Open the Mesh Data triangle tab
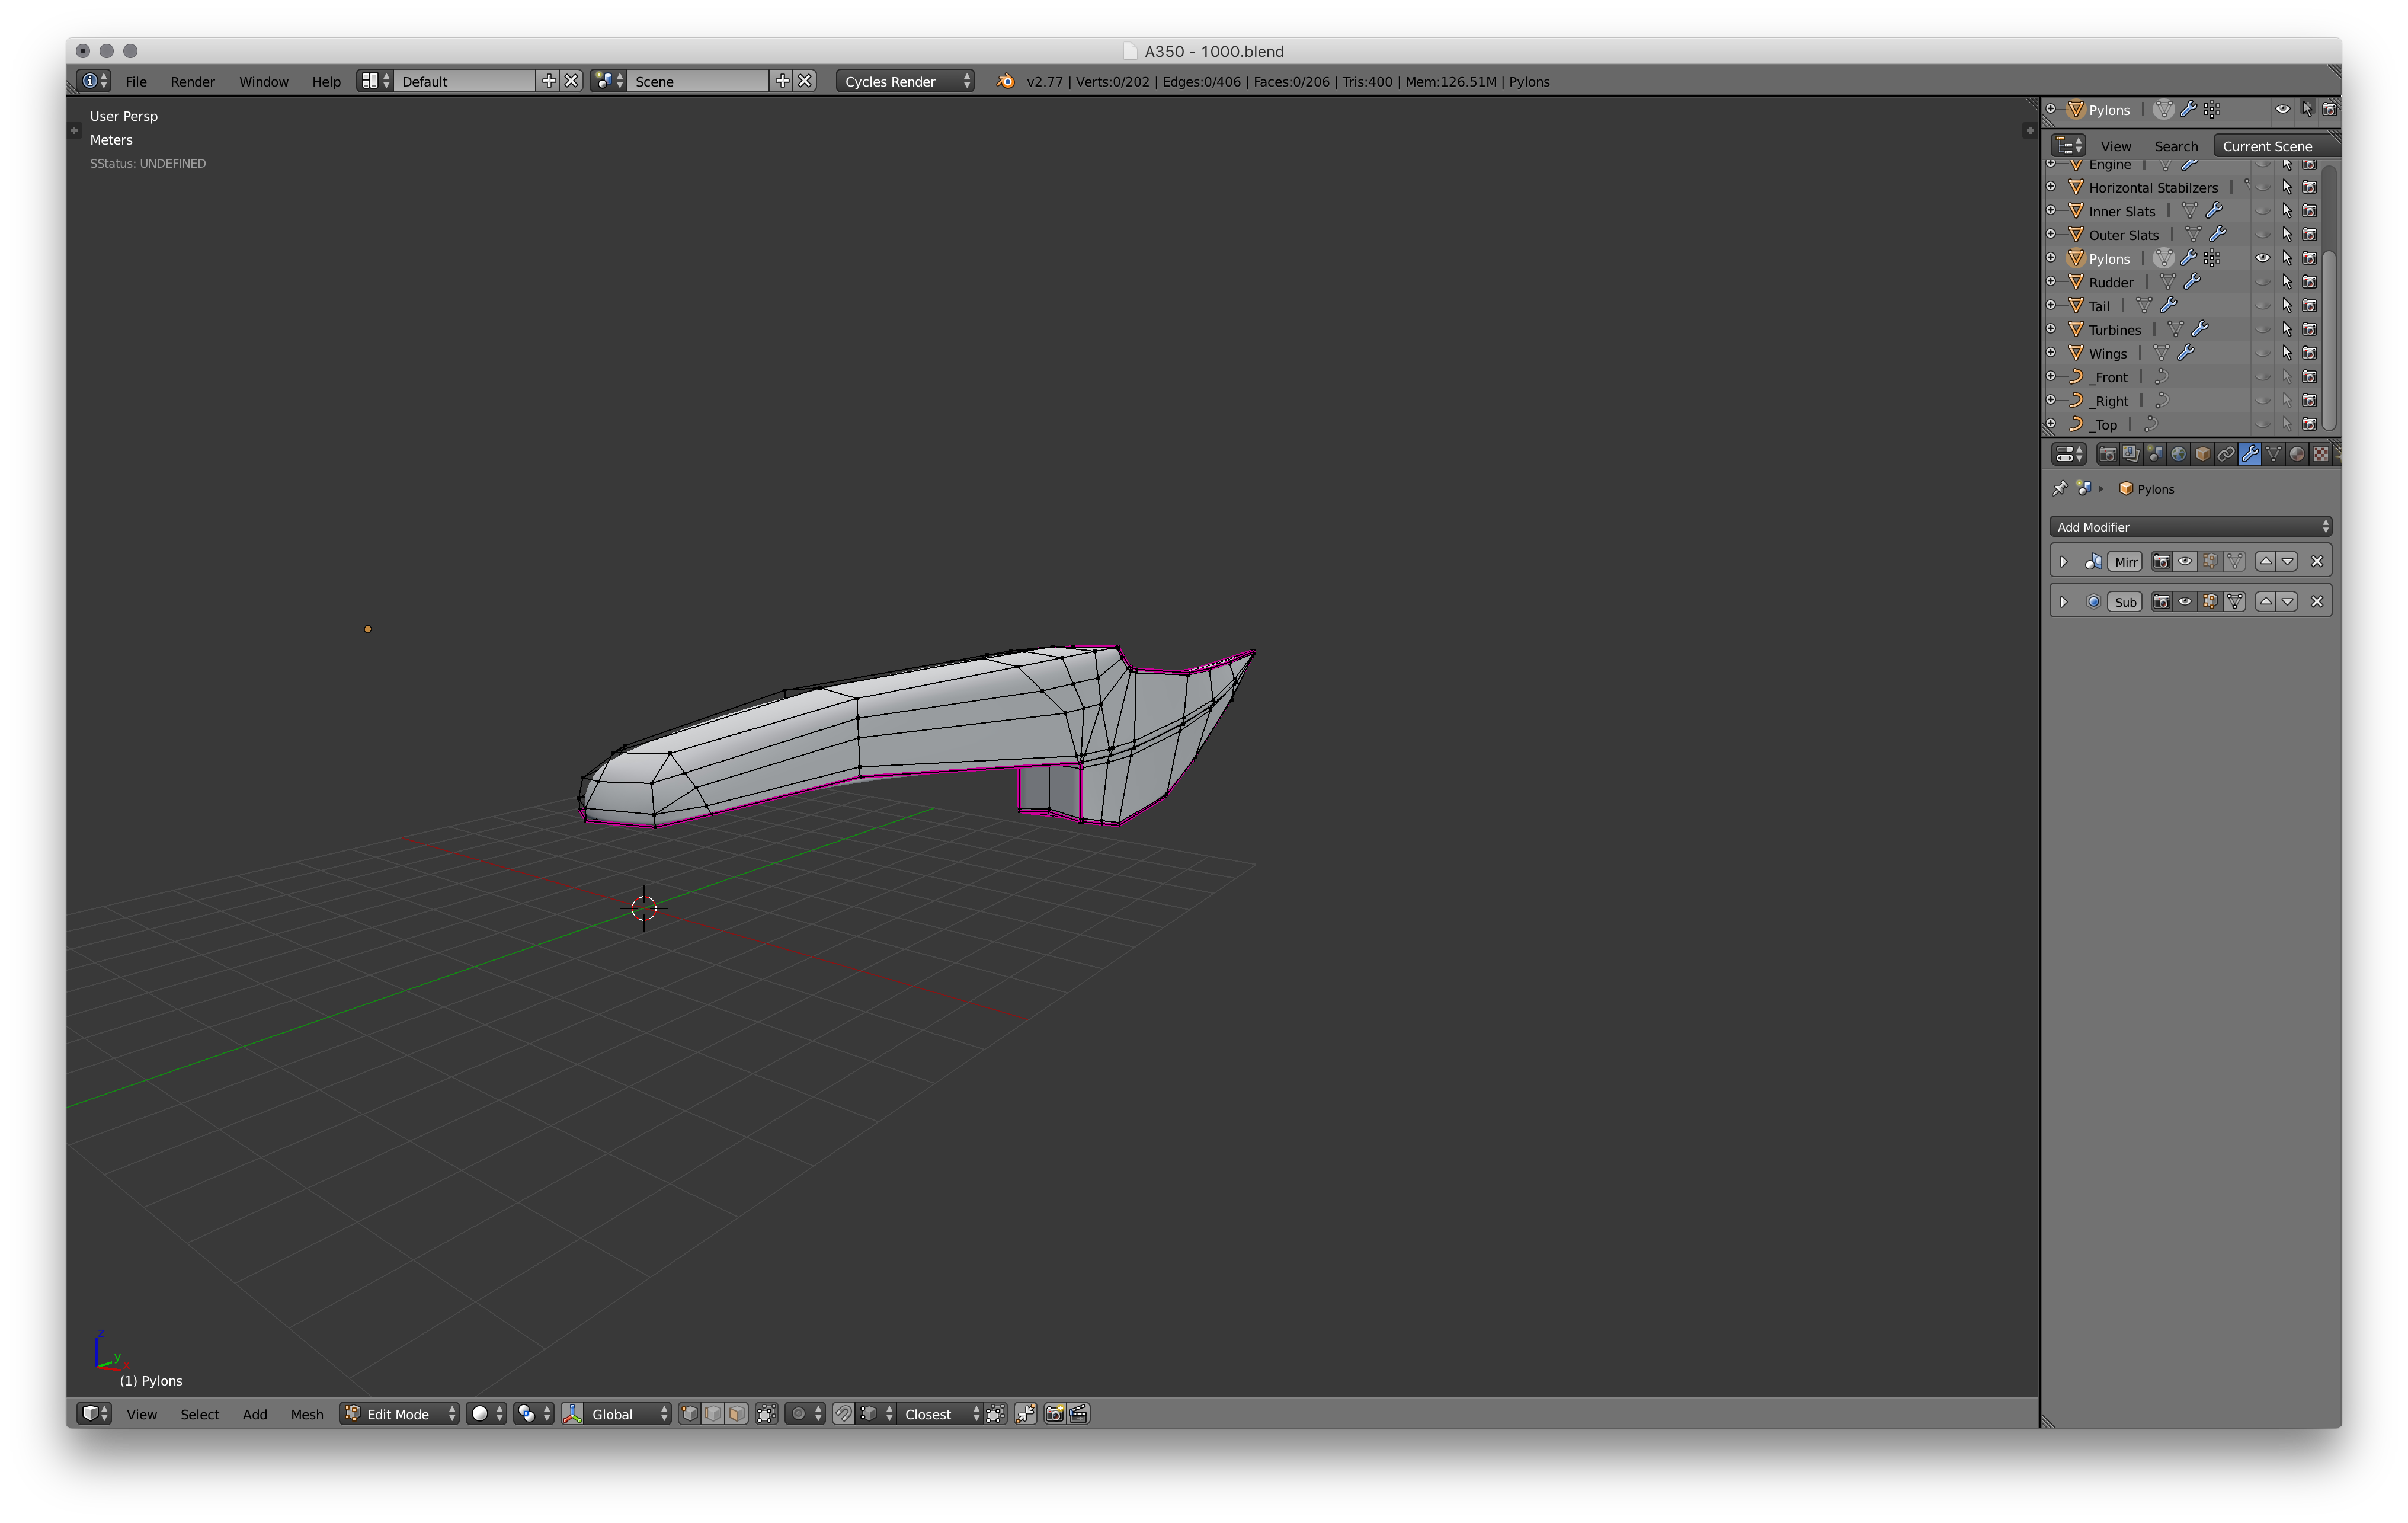The height and width of the screenshot is (1523, 2408). click(x=2274, y=454)
